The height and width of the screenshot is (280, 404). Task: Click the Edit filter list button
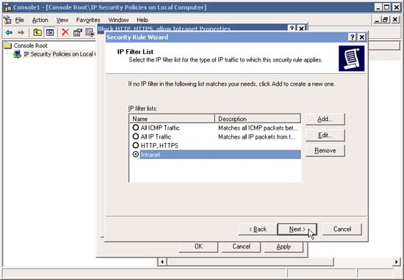pos(325,136)
